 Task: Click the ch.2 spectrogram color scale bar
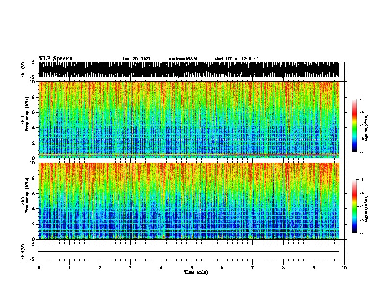(355, 206)
